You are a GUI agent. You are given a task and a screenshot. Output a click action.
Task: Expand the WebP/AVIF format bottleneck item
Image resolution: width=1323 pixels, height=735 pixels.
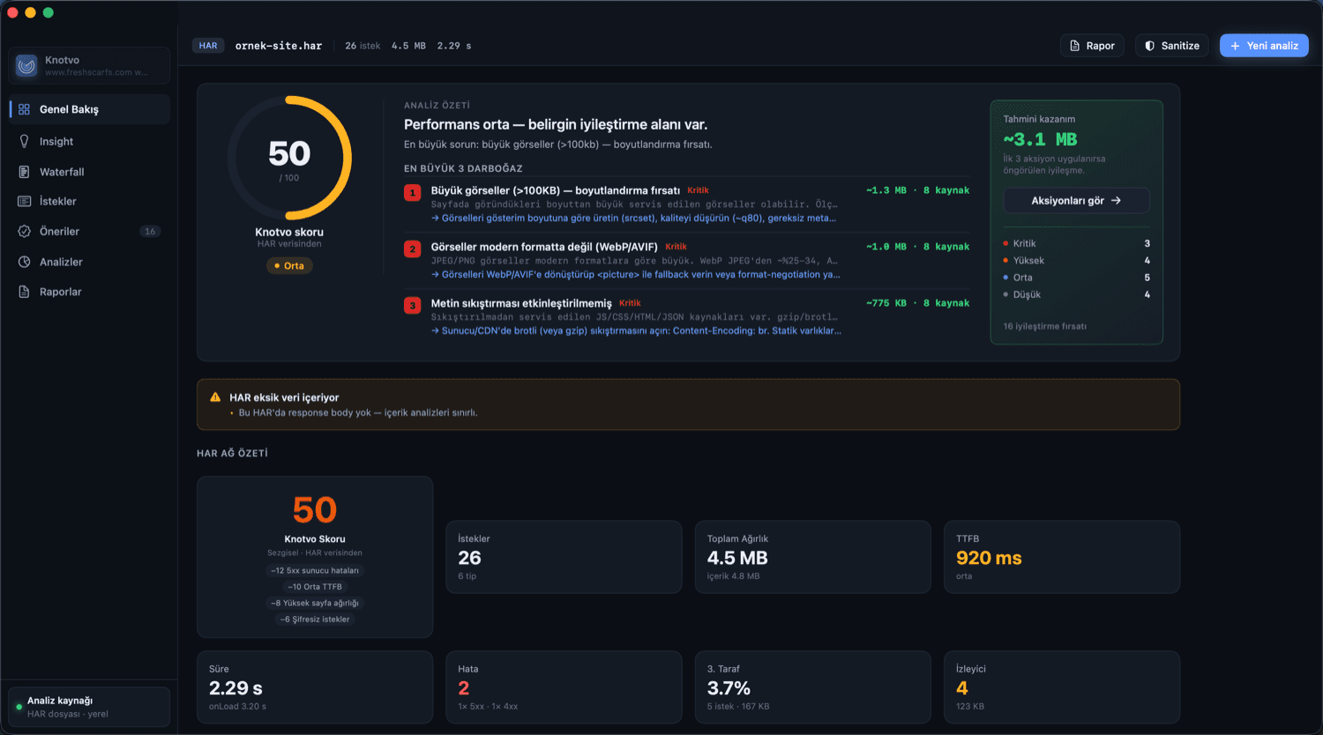click(x=686, y=260)
